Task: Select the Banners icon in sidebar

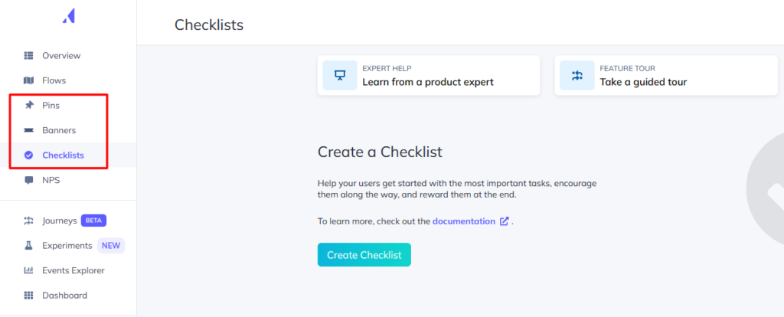Action: [x=29, y=130]
